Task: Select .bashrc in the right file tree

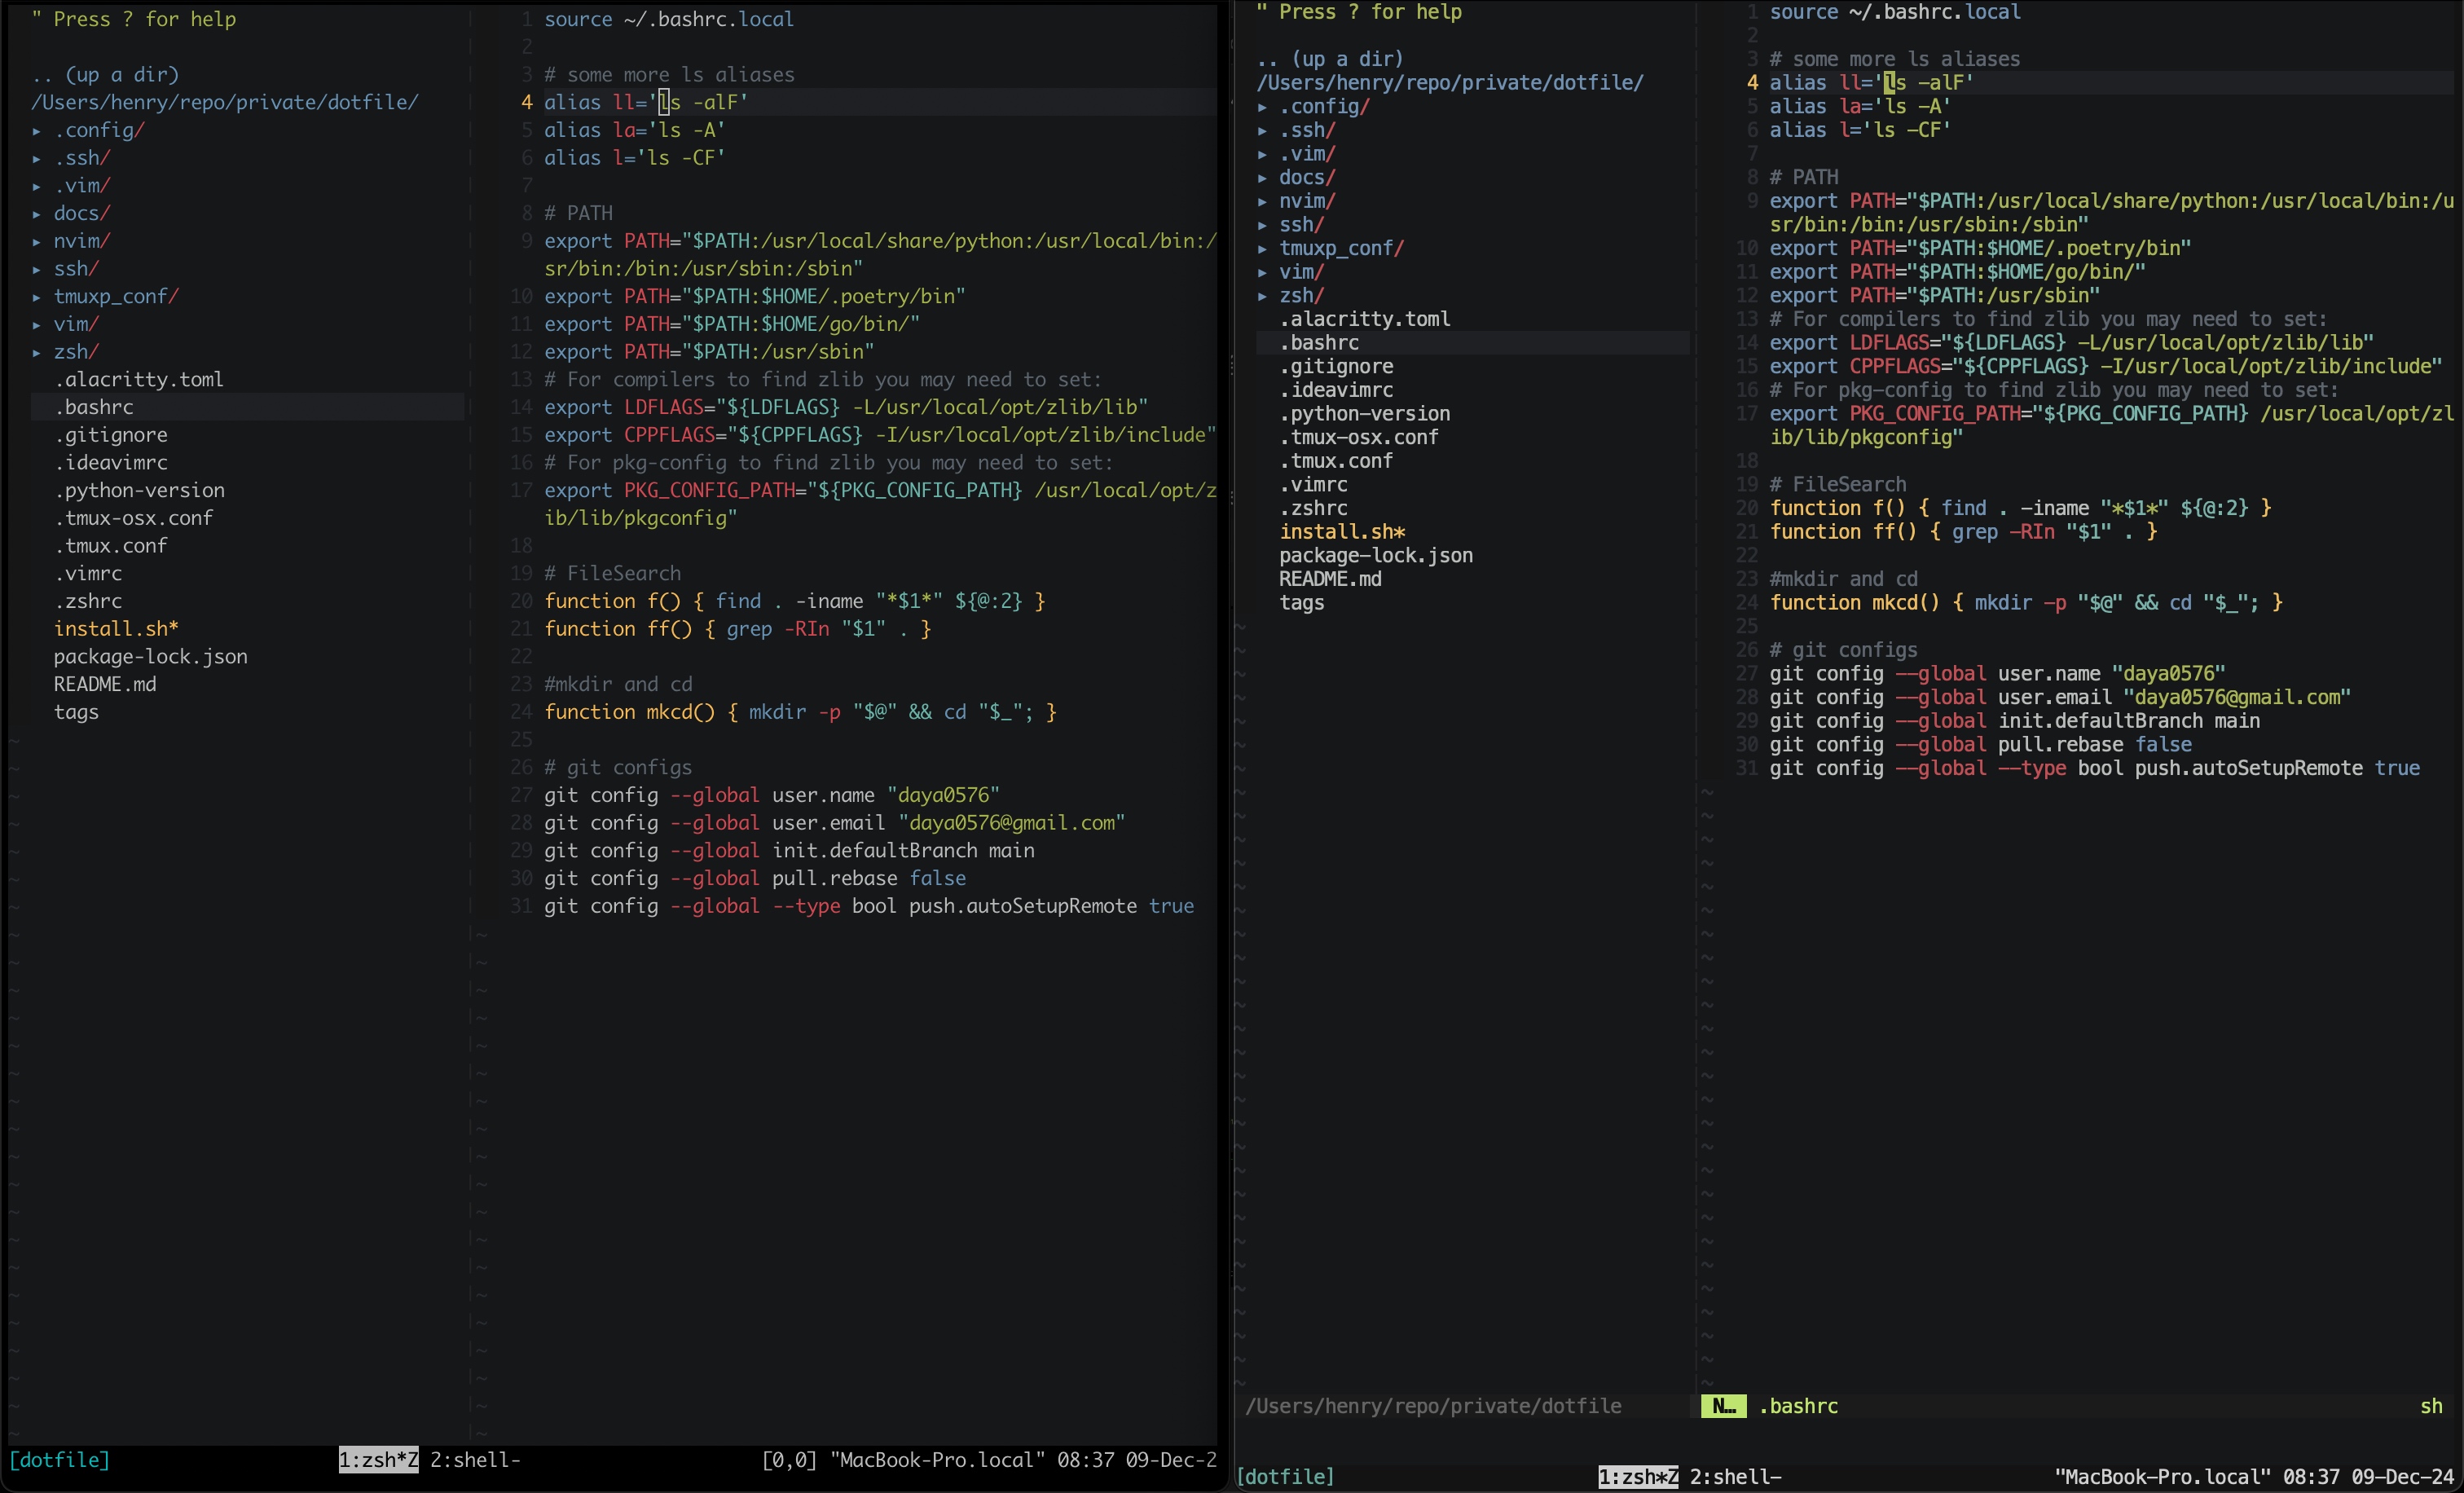Action: pos(1318,343)
